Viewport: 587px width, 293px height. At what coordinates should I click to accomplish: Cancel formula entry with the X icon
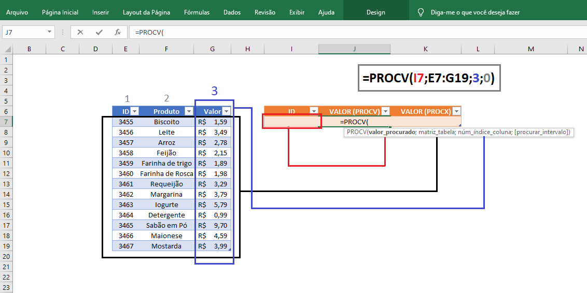click(x=80, y=33)
